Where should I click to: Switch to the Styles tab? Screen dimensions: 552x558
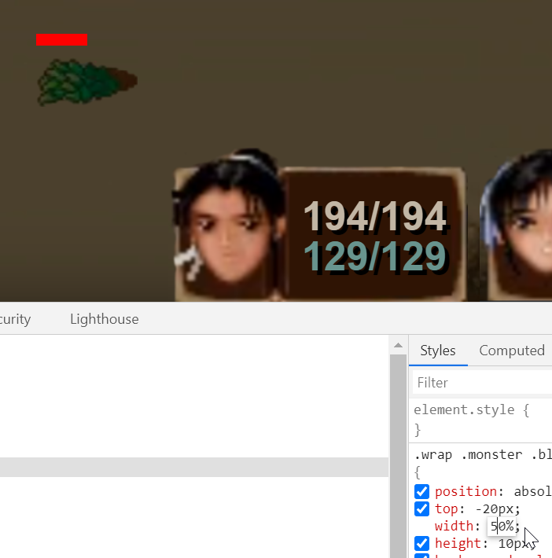point(438,351)
